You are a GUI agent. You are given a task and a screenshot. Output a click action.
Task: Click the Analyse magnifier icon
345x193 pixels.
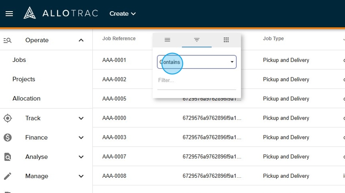[x=8, y=157]
